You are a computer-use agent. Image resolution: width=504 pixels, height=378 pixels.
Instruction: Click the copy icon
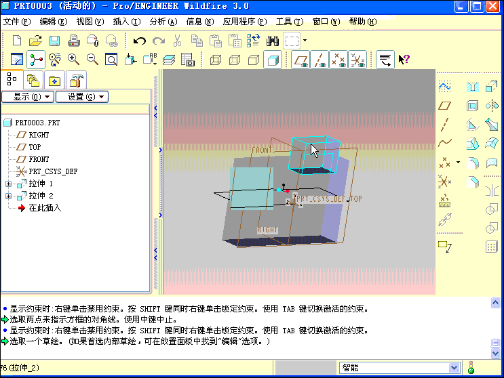(197, 41)
